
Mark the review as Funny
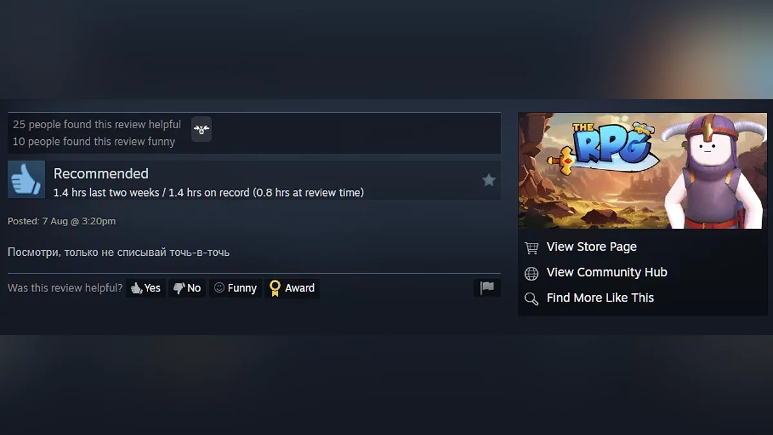pos(235,288)
